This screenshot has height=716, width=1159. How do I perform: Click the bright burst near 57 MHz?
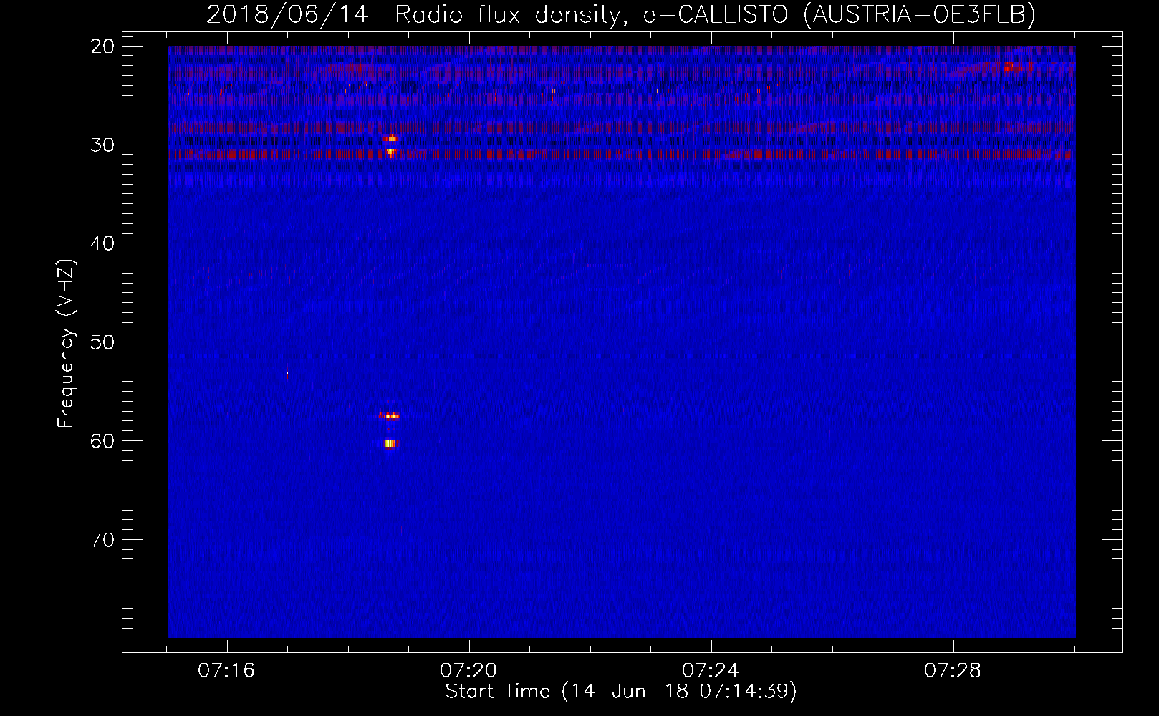[389, 415]
